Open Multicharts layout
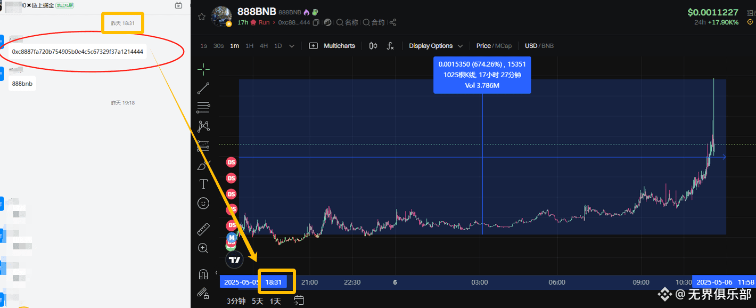 (x=332, y=46)
